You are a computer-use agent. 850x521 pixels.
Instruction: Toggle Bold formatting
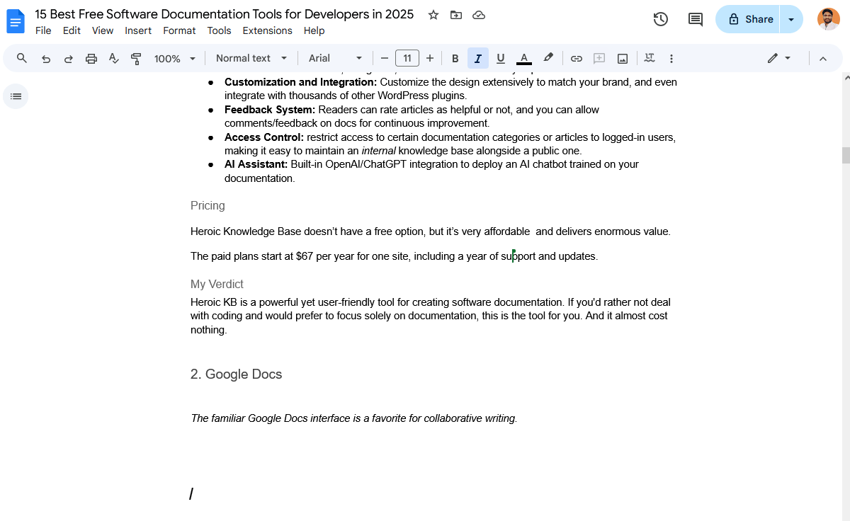tap(455, 59)
